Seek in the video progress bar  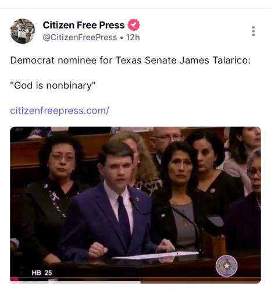135,281
